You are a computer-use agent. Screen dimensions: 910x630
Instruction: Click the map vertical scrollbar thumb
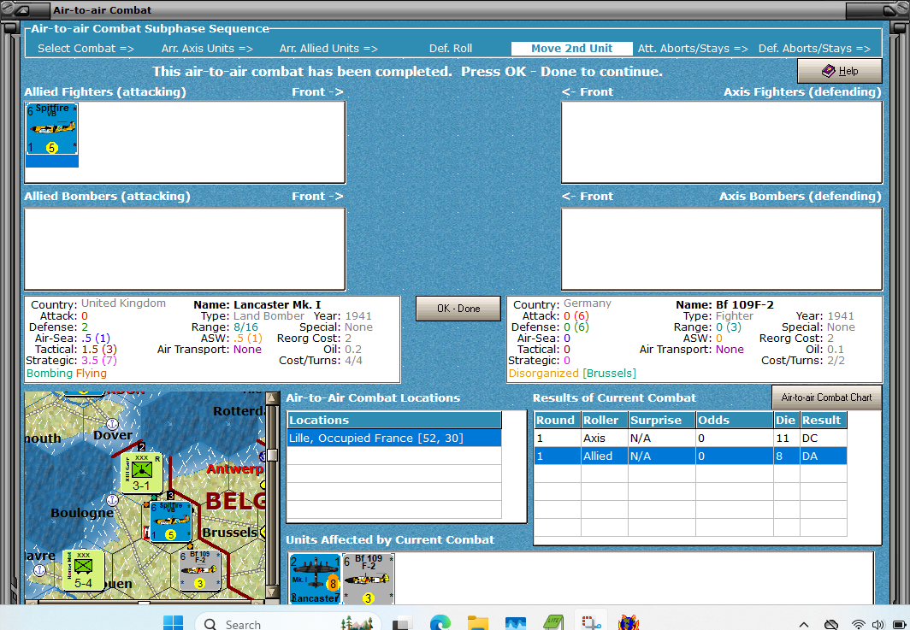[272, 455]
